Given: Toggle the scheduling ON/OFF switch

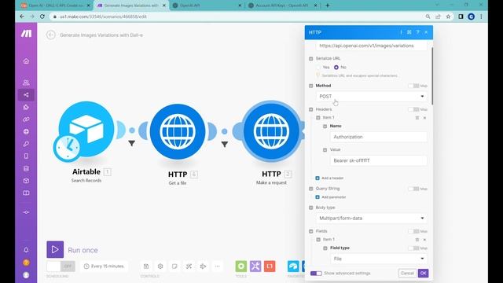Looking at the screenshot, I should click(x=61, y=266).
